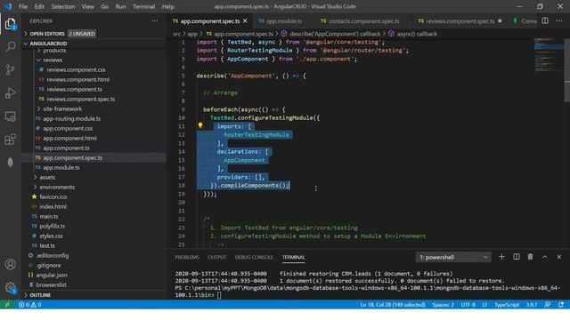Click the VS Code logo icon
The height and width of the screenshot is (320, 570).
click(x=8, y=6)
